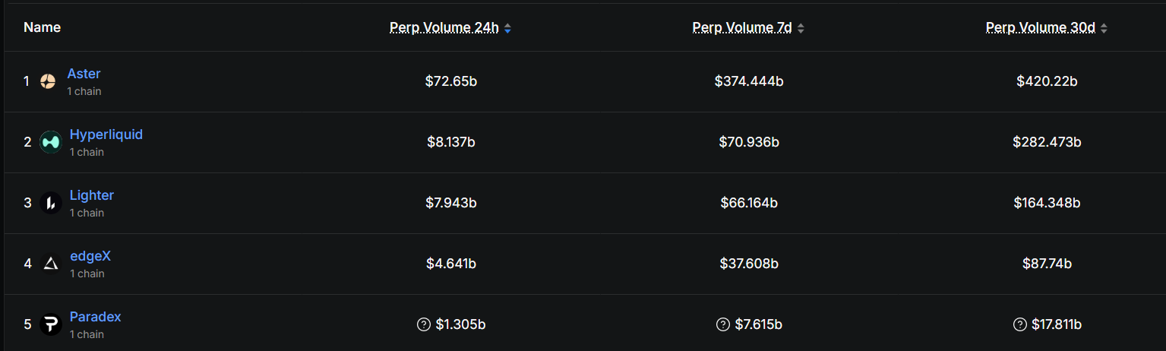1166x351 pixels.
Task: Go to the Lighter protocol page
Action: (92, 195)
